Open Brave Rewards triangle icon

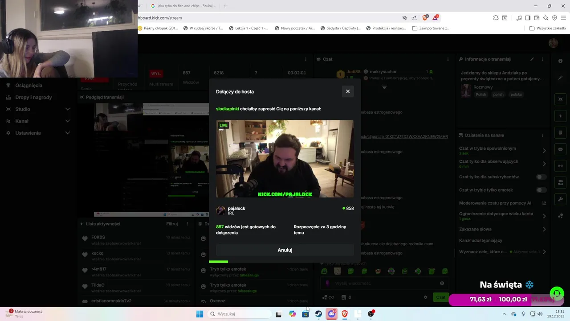435,18
